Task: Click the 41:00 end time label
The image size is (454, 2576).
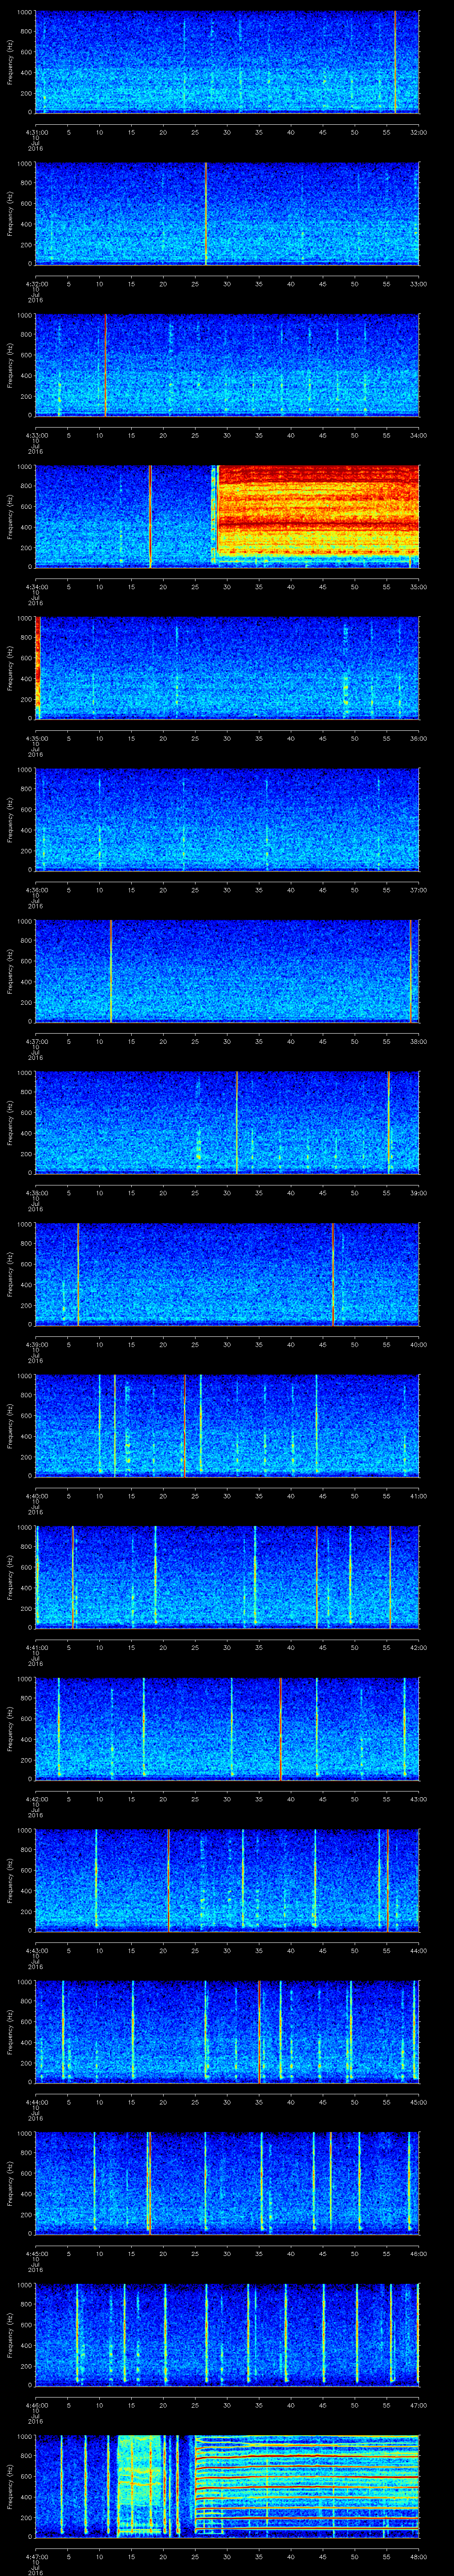Action: 418,1496
